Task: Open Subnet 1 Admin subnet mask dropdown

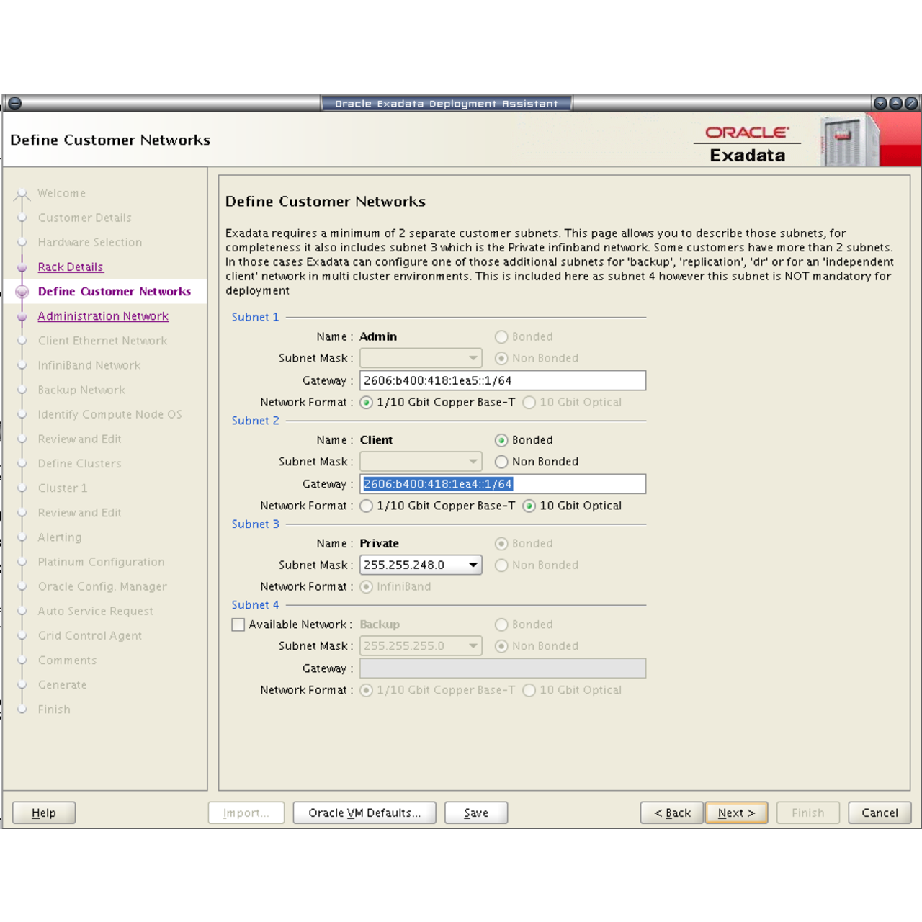Action: point(473,358)
